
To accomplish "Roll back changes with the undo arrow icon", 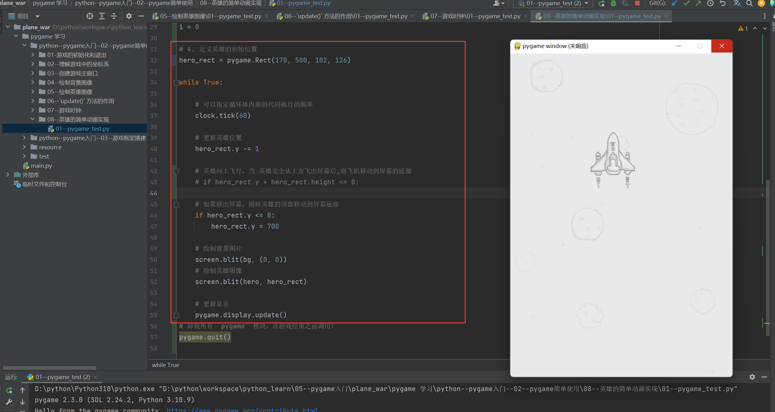I will 723,3.
